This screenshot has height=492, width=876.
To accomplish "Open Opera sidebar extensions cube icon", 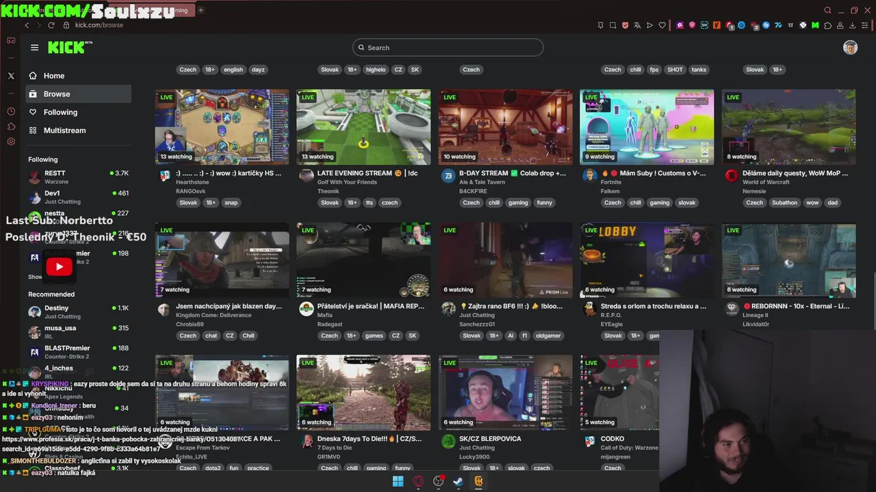I will 11,126.
